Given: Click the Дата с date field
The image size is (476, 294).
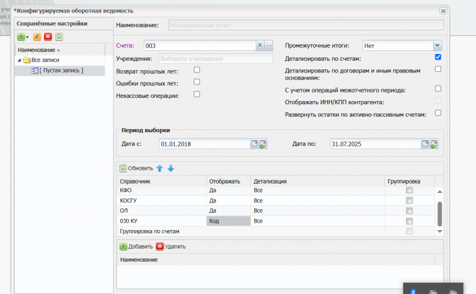Looking at the screenshot, I should tap(205, 144).
